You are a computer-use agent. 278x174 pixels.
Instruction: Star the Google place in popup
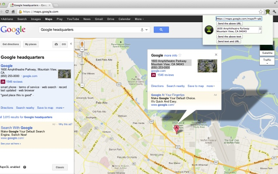point(180,56)
